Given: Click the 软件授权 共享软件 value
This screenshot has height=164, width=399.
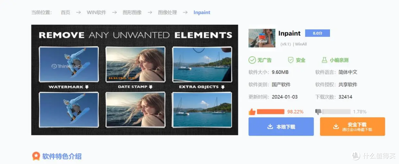Looking at the screenshot, I should click(348, 85).
